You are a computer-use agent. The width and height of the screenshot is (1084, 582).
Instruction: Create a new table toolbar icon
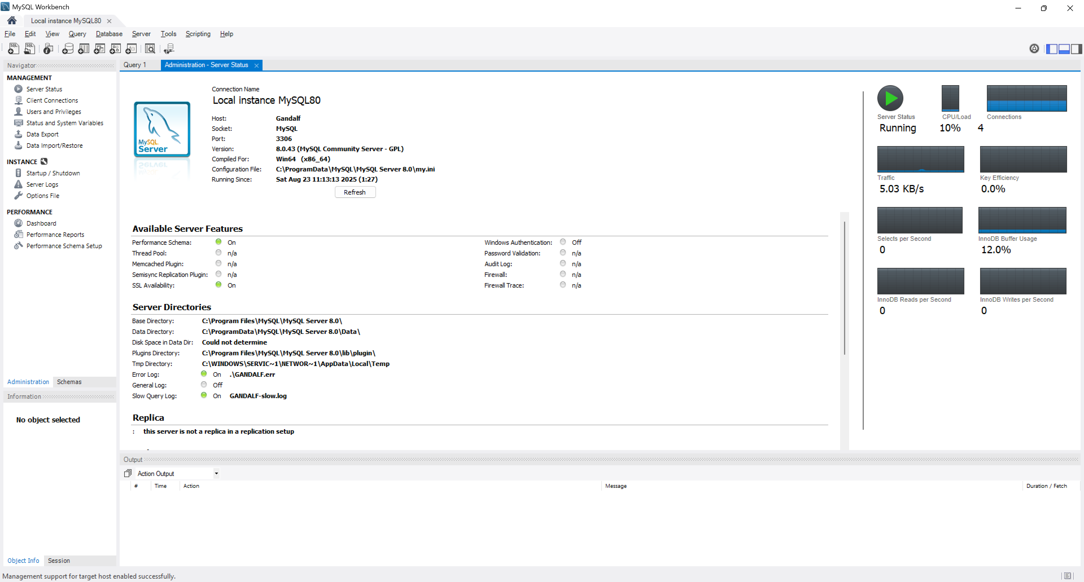83,49
